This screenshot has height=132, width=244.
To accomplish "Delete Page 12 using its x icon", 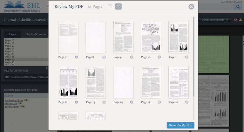I will coord(76,102).
